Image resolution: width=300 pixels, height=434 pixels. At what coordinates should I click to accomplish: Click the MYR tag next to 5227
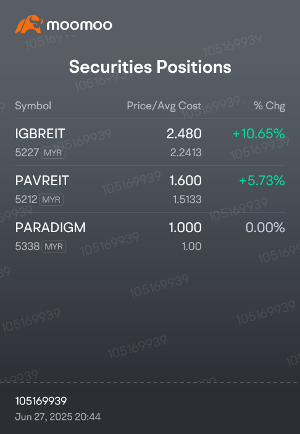[x=53, y=152]
